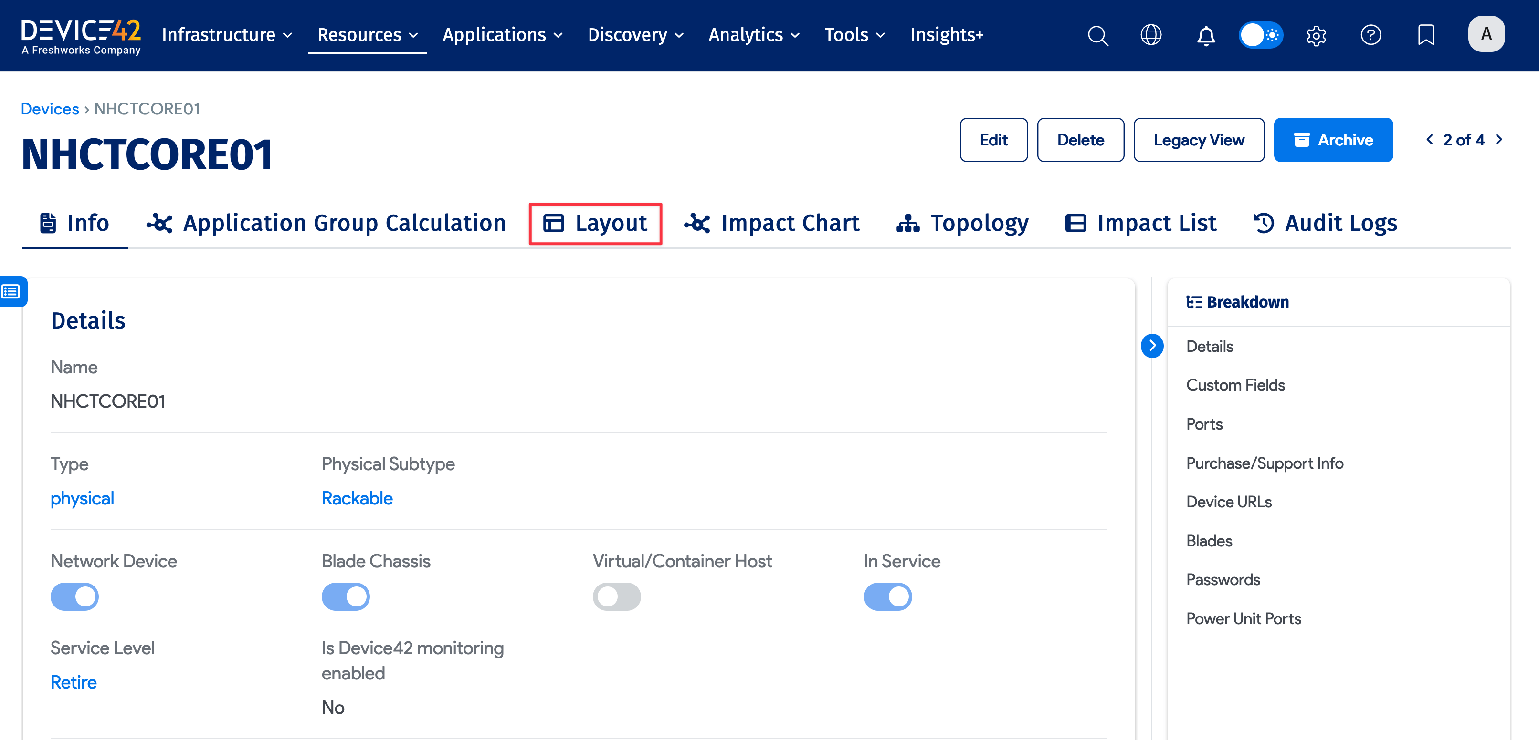
Task: Toggle the In Service switch
Action: pyautogui.click(x=887, y=596)
